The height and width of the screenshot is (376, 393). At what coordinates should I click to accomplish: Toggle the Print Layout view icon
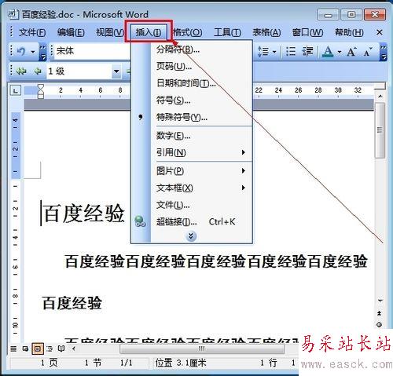pyautogui.click(x=38, y=349)
